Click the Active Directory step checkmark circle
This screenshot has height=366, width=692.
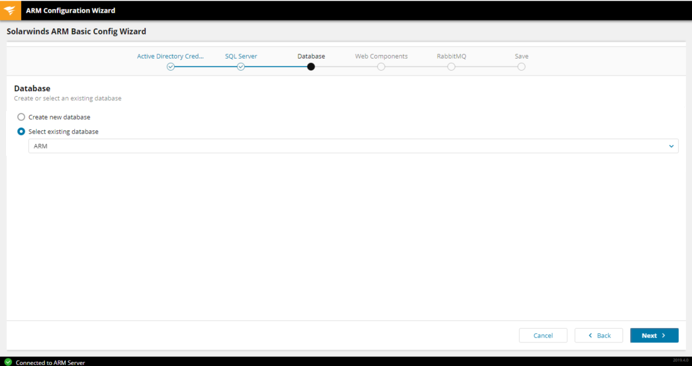(x=171, y=67)
